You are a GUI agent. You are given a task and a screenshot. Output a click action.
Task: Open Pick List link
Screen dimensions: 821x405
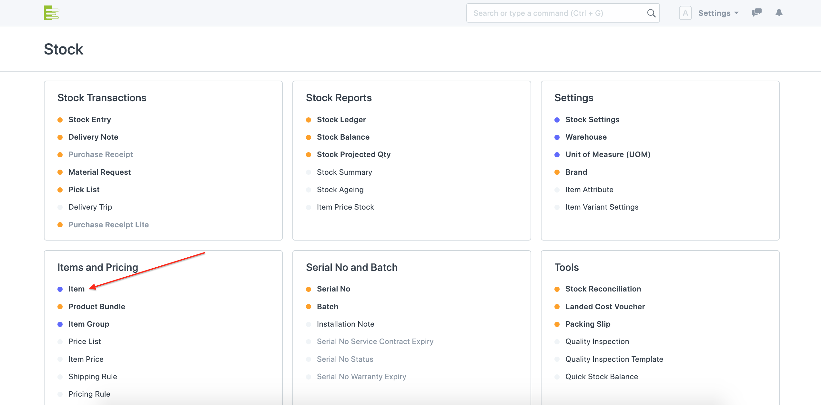84,190
